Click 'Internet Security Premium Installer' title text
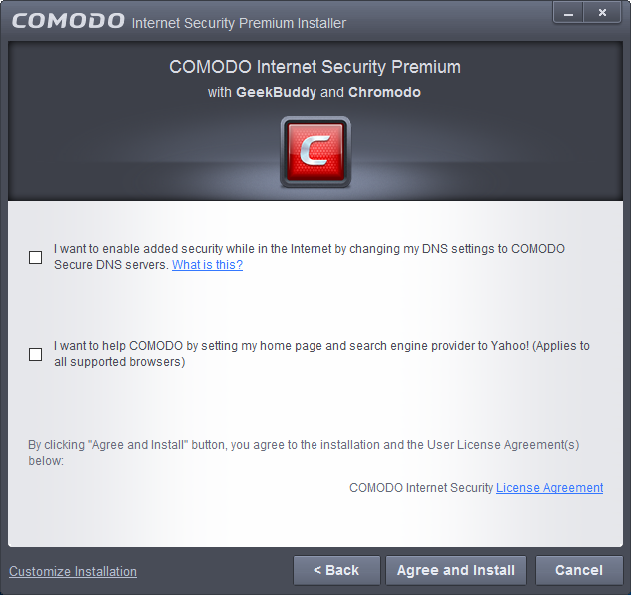Viewport: 631px width, 595px height. [239, 23]
